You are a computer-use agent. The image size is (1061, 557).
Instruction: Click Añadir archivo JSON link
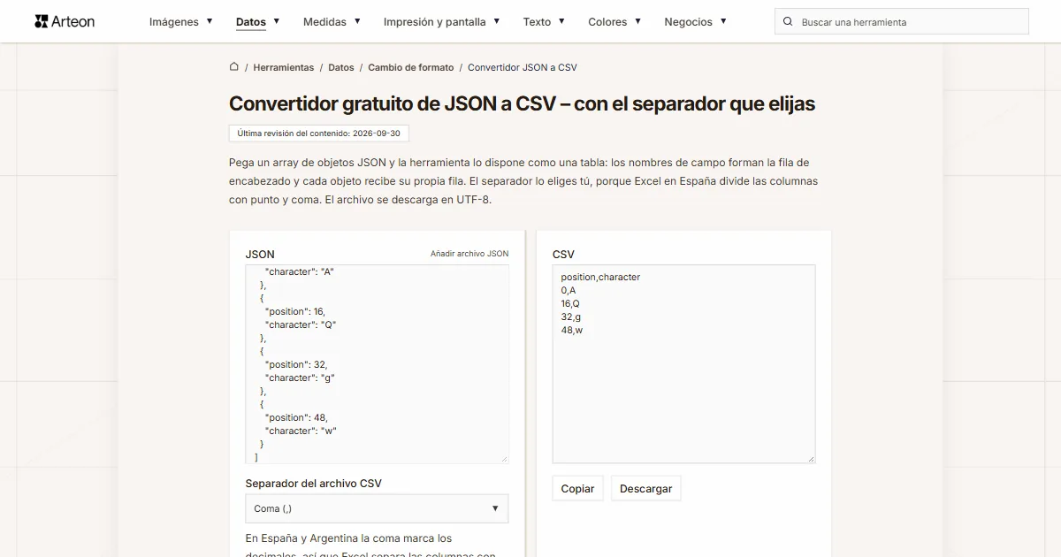pos(469,254)
